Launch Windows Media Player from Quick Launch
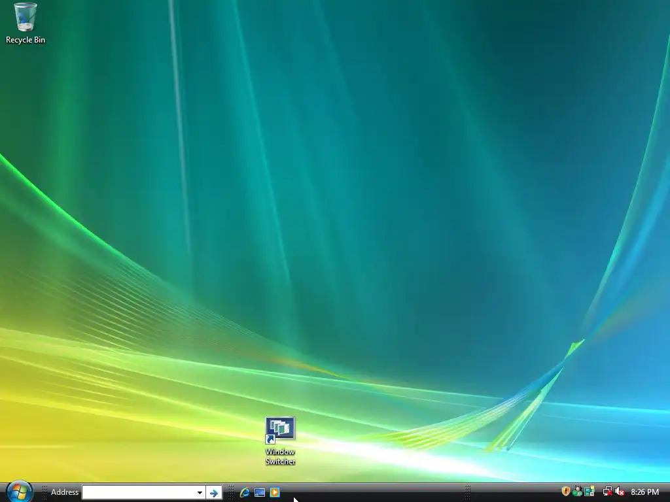 [275, 492]
